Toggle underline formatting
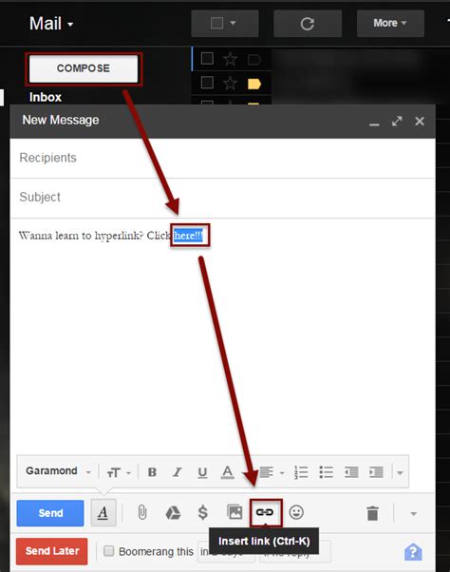This screenshot has width=450, height=572. (202, 472)
